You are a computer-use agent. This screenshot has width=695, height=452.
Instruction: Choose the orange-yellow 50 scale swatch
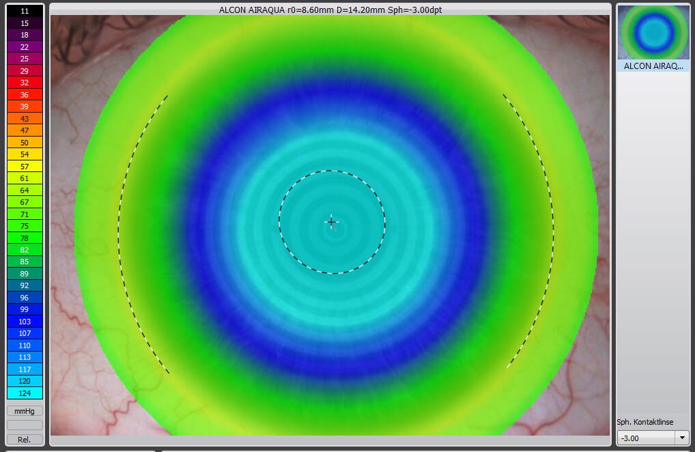(x=25, y=142)
